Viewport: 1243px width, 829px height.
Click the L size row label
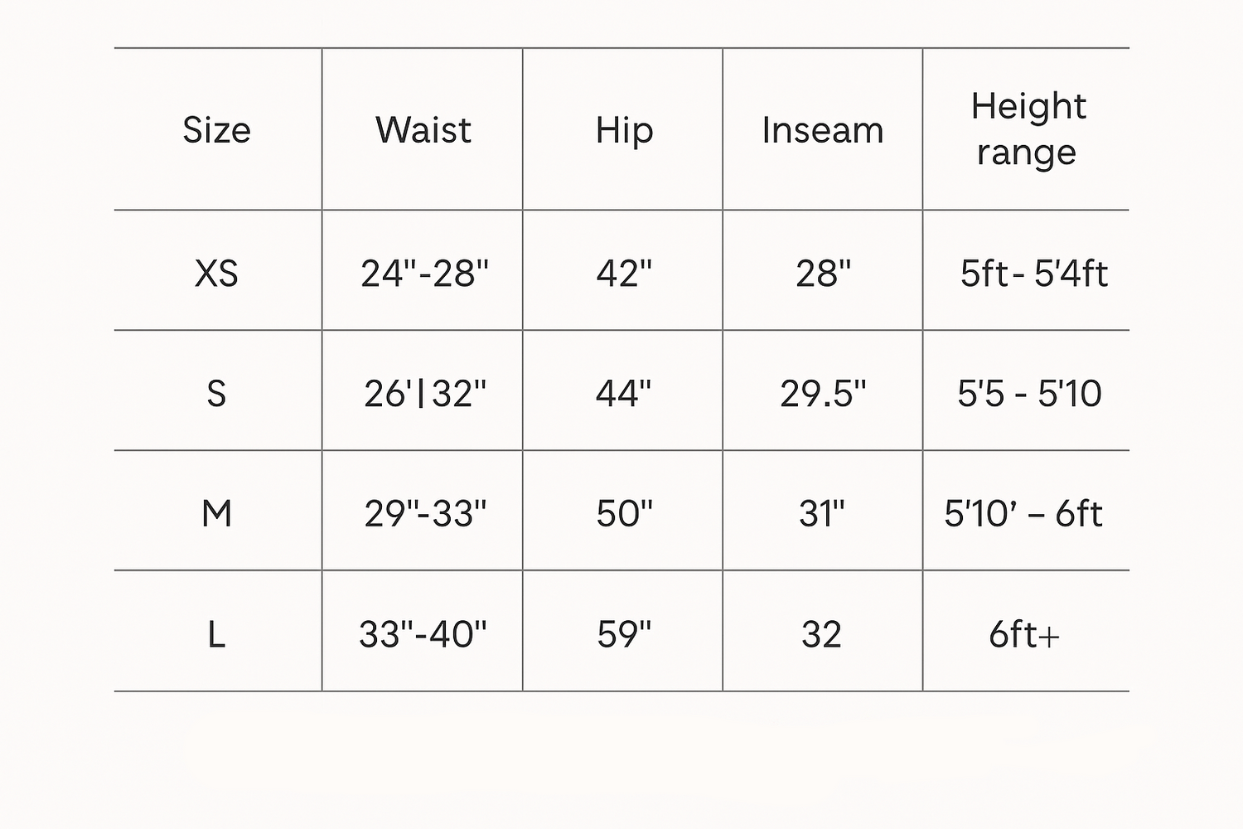[x=216, y=634]
